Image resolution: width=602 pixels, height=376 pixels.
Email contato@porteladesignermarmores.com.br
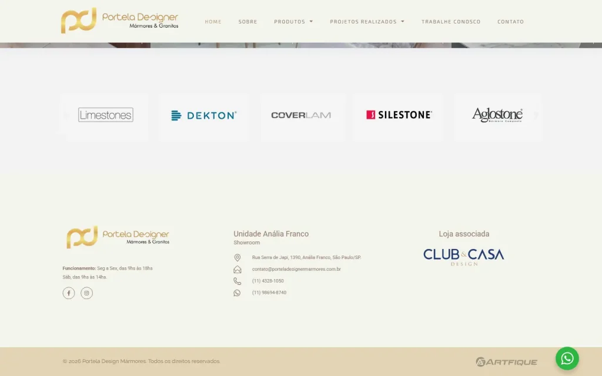click(x=296, y=269)
